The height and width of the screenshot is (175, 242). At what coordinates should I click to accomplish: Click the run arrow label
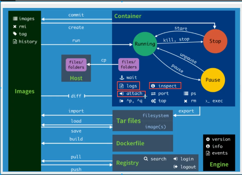(76, 41)
